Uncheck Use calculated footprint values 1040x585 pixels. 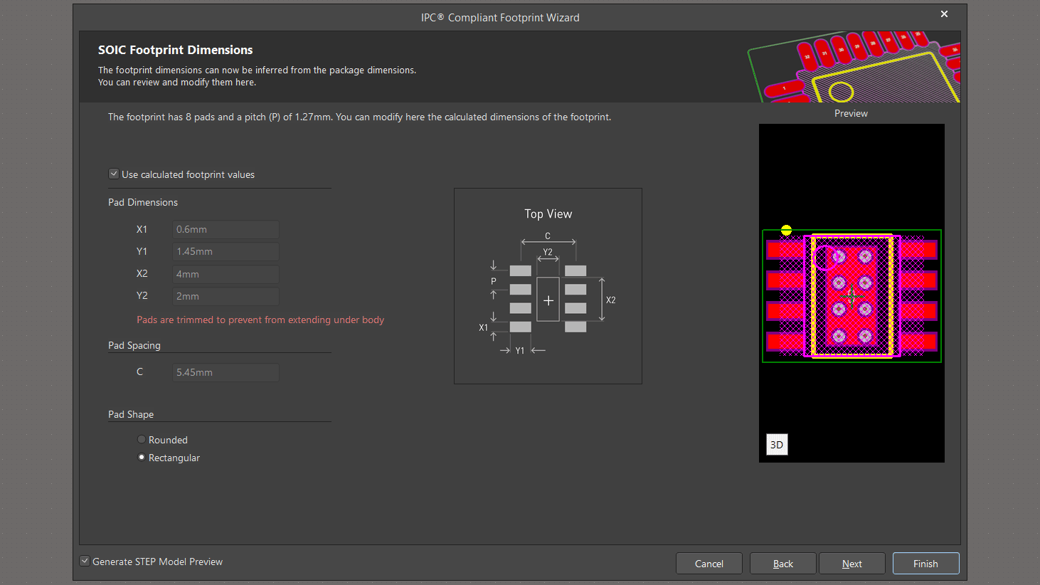pyautogui.click(x=114, y=174)
